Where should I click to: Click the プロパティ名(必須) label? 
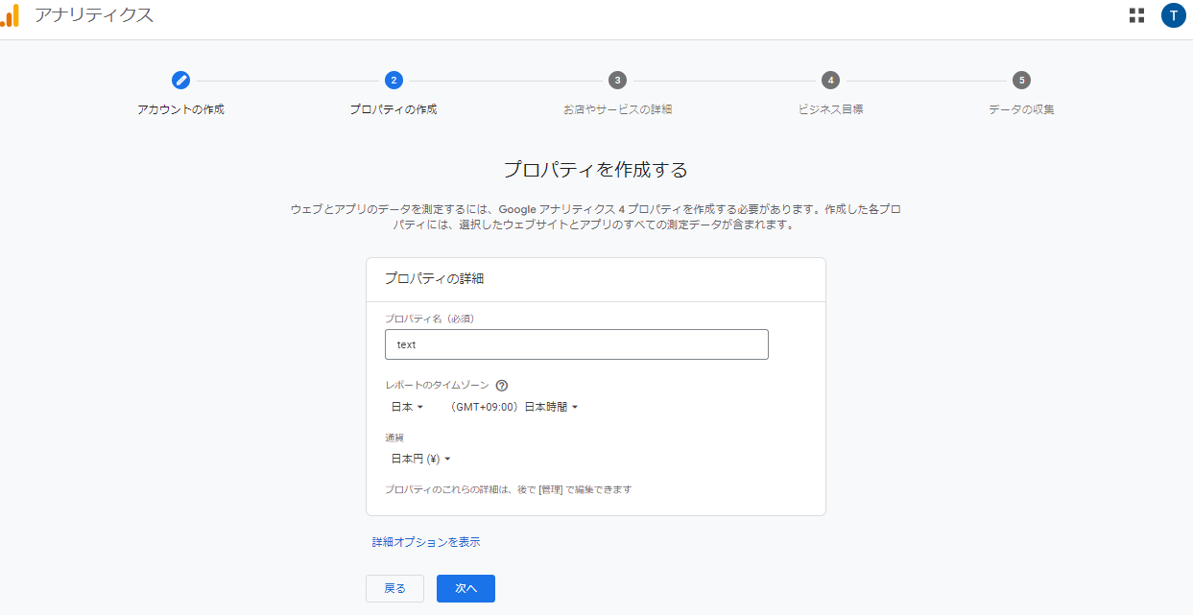[x=430, y=319]
